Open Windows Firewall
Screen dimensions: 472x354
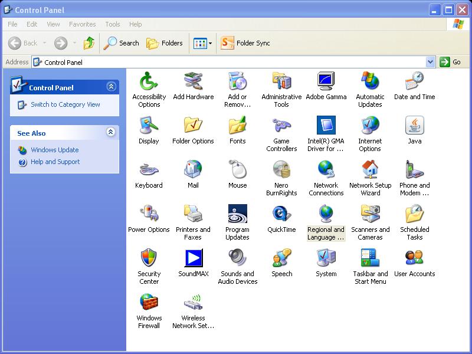[x=149, y=311]
